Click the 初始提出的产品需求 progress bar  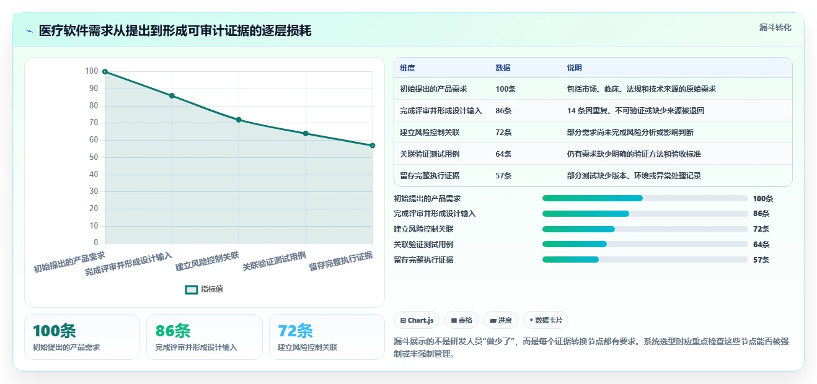pyautogui.click(x=645, y=198)
